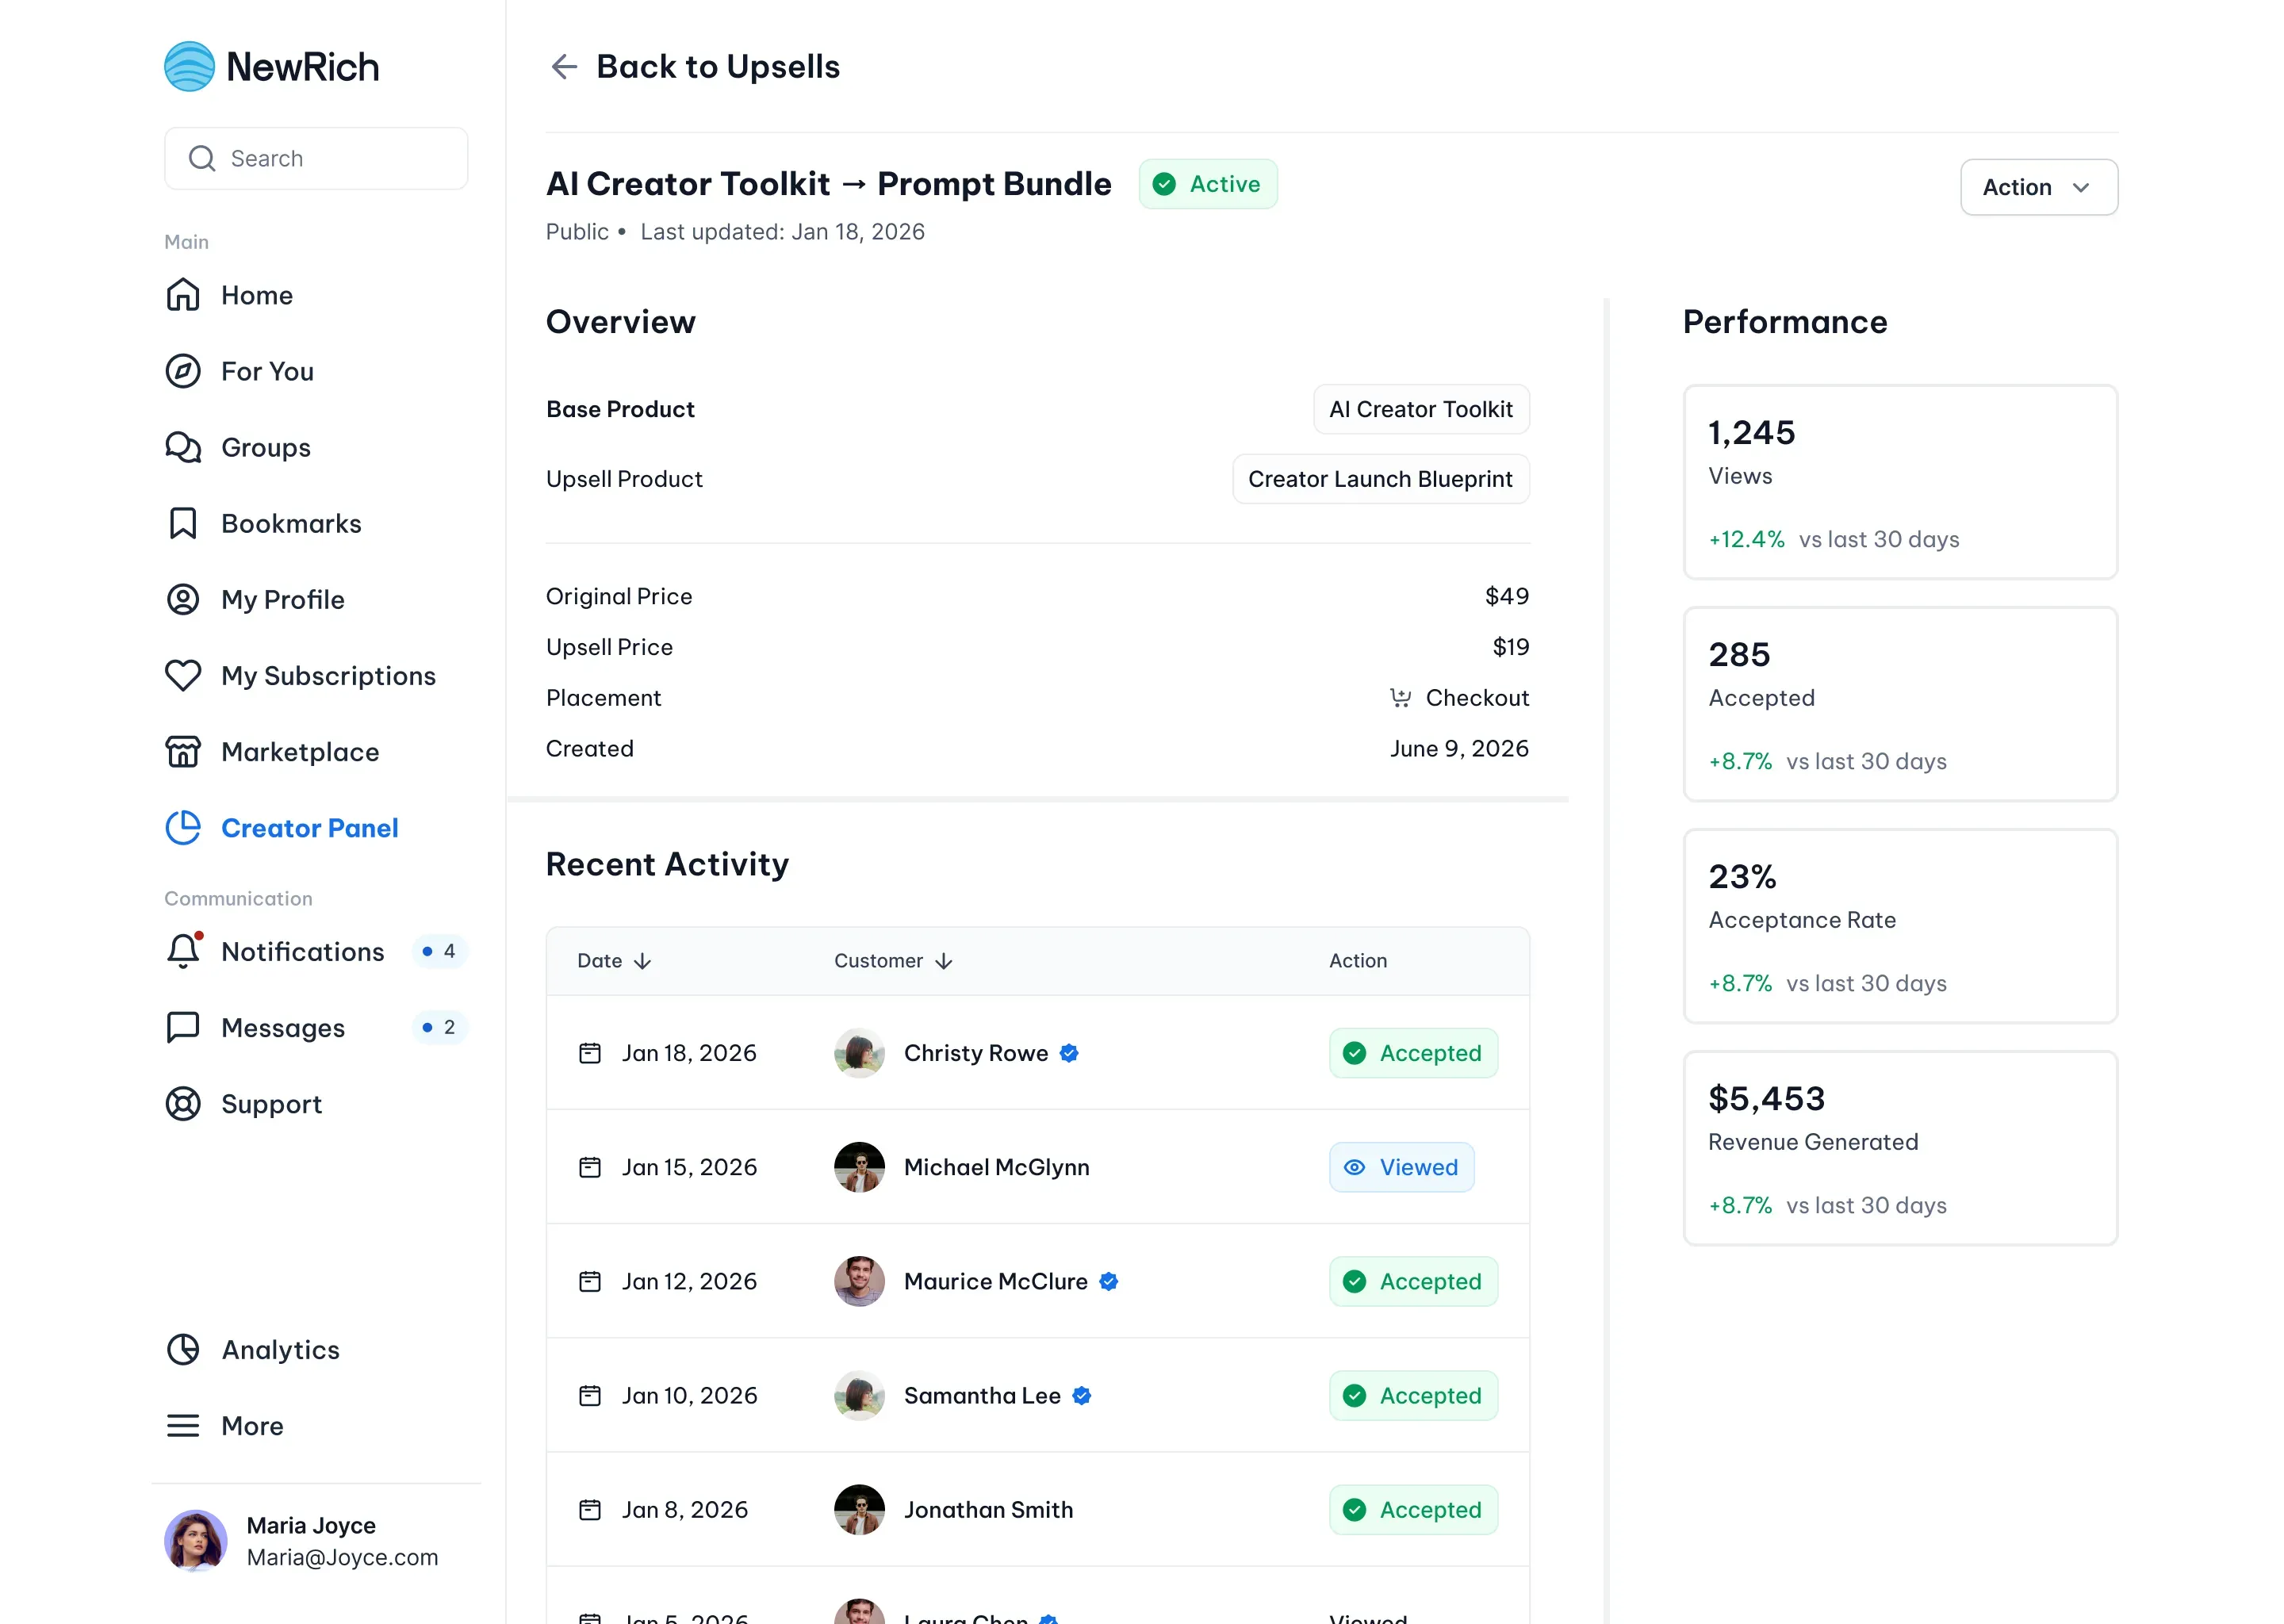Click the Active status badge
The width and height of the screenshot is (2284, 1624).
(1207, 184)
